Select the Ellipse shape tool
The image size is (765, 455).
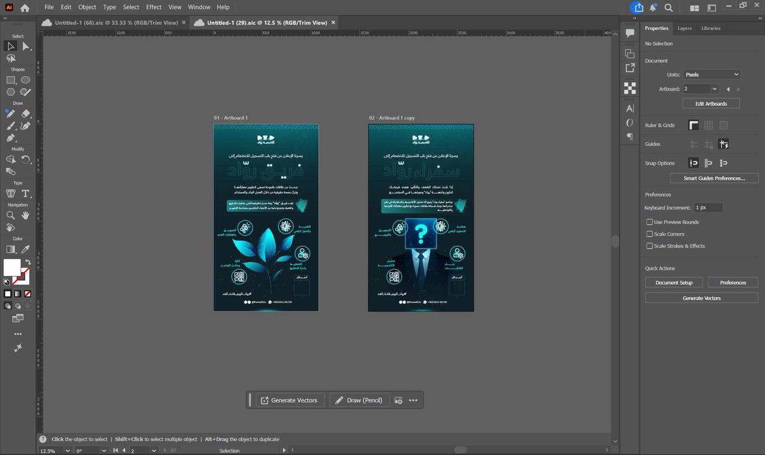coord(25,80)
